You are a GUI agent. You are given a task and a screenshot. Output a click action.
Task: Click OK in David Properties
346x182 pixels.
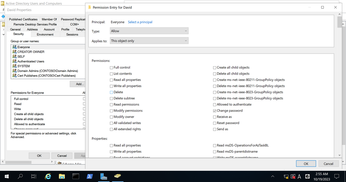[x=39, y=156]
